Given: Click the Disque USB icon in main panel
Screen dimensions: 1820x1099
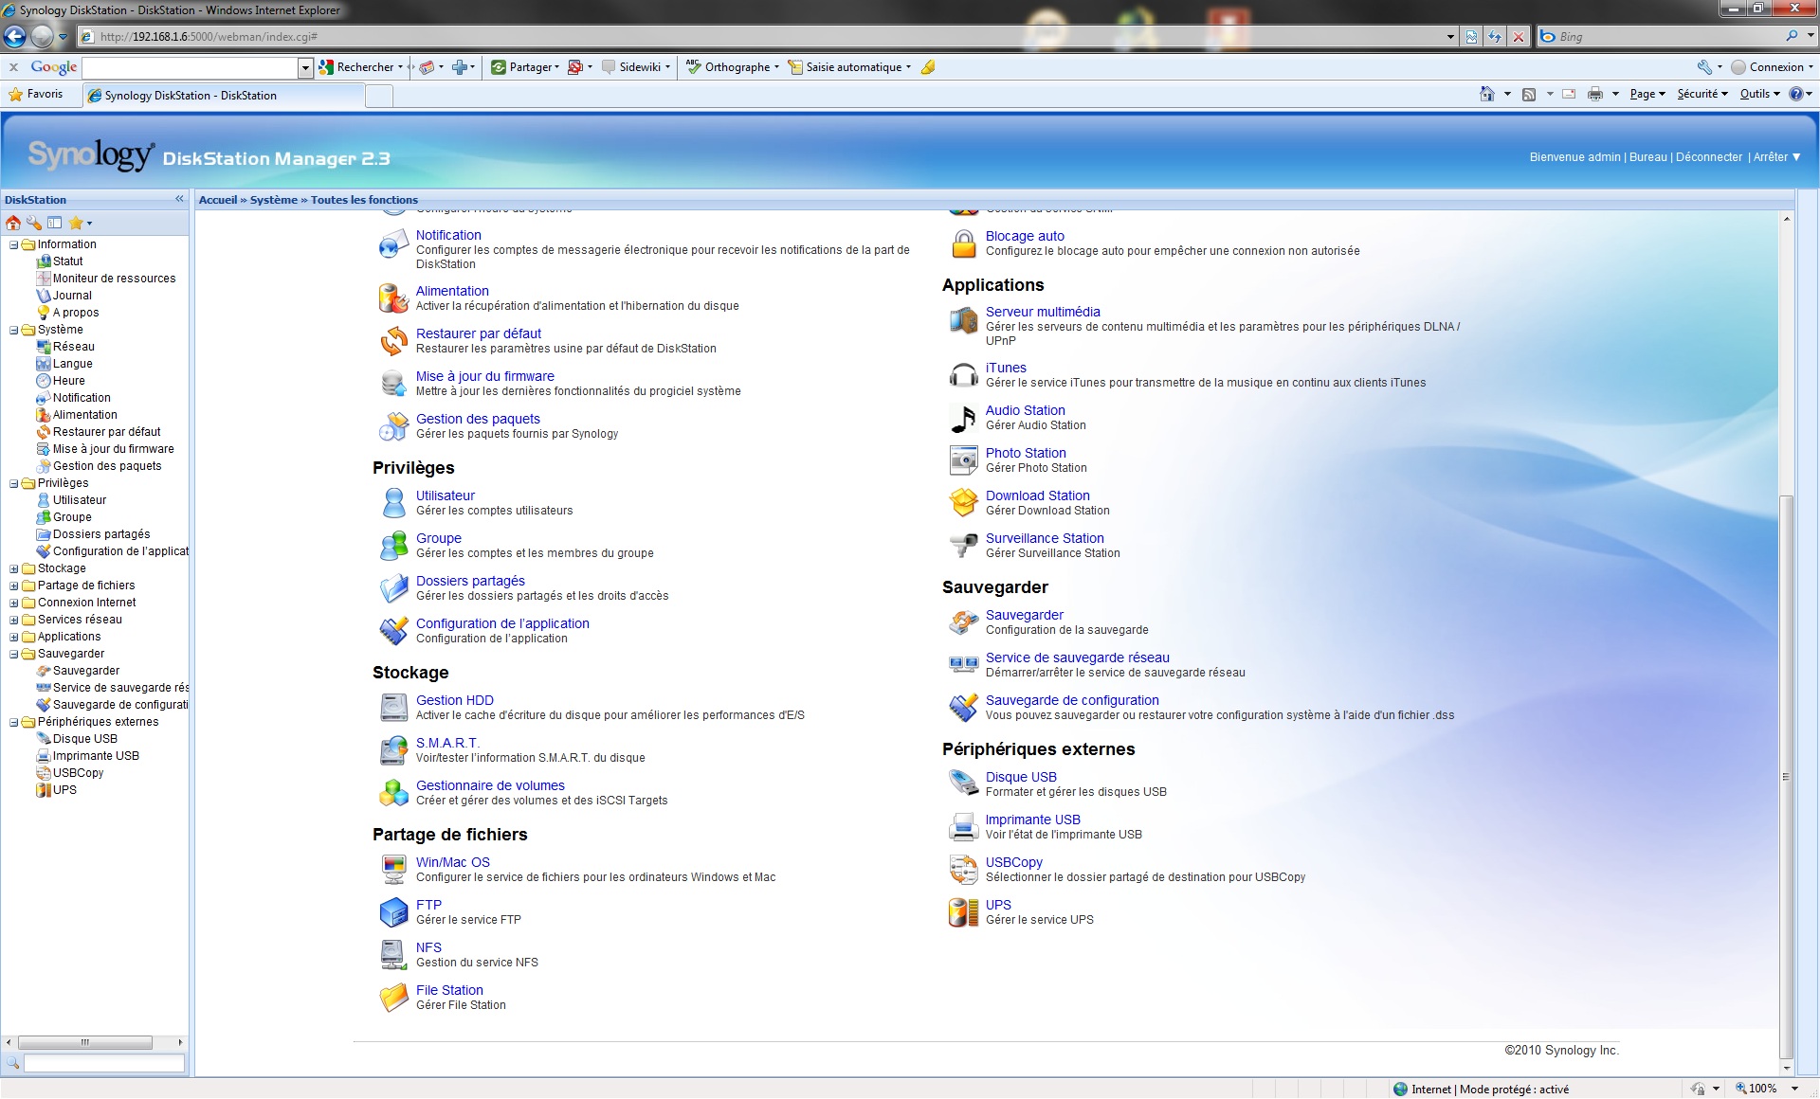Looking at the screenshot, I should click(964, 784).
